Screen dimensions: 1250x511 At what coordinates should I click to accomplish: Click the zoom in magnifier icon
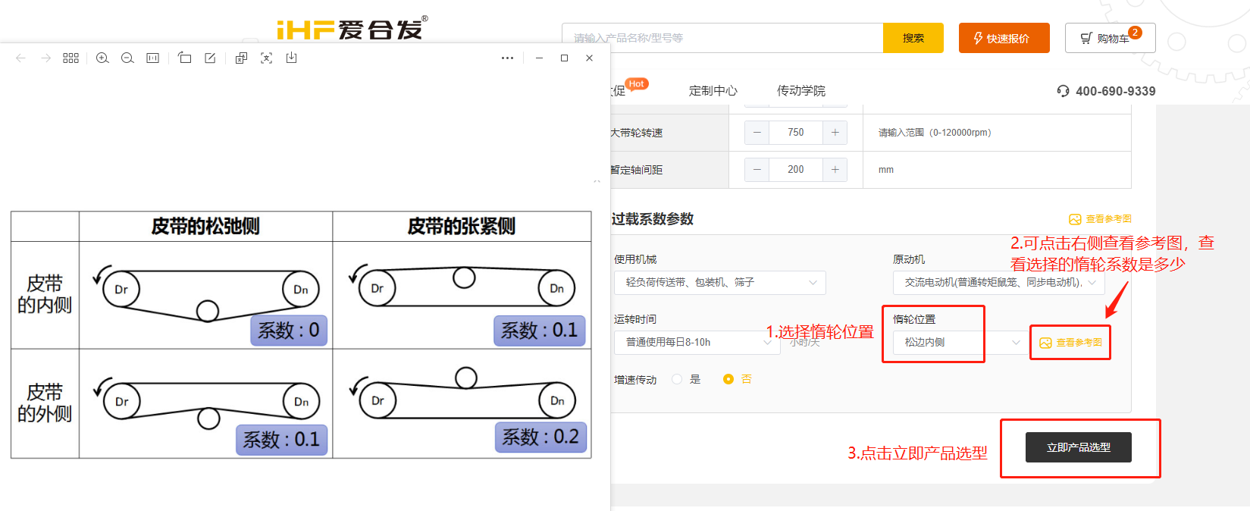102,58
